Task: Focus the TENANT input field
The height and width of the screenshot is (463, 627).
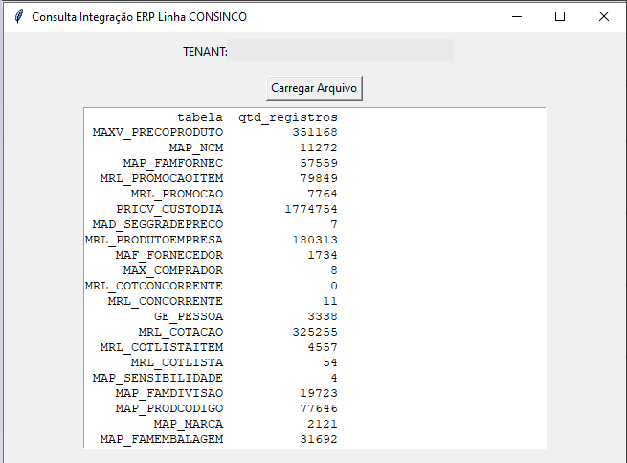Action: (x=340, y=51)
